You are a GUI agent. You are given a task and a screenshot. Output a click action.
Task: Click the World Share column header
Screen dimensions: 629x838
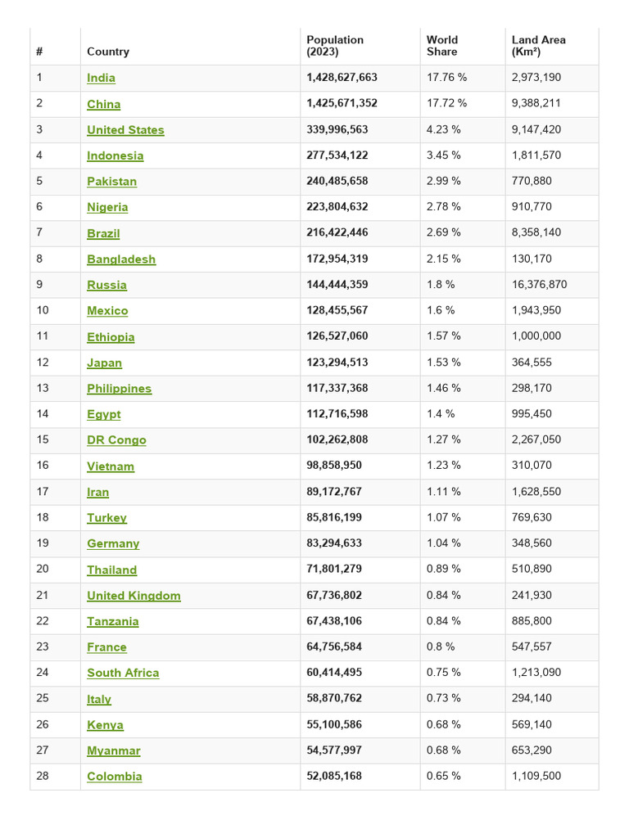pyautogui.click(x=442, y=46)
